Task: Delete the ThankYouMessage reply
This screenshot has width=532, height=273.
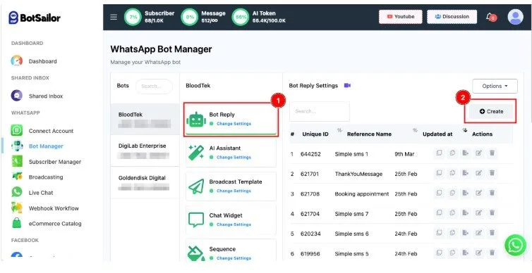Action: 492,173
